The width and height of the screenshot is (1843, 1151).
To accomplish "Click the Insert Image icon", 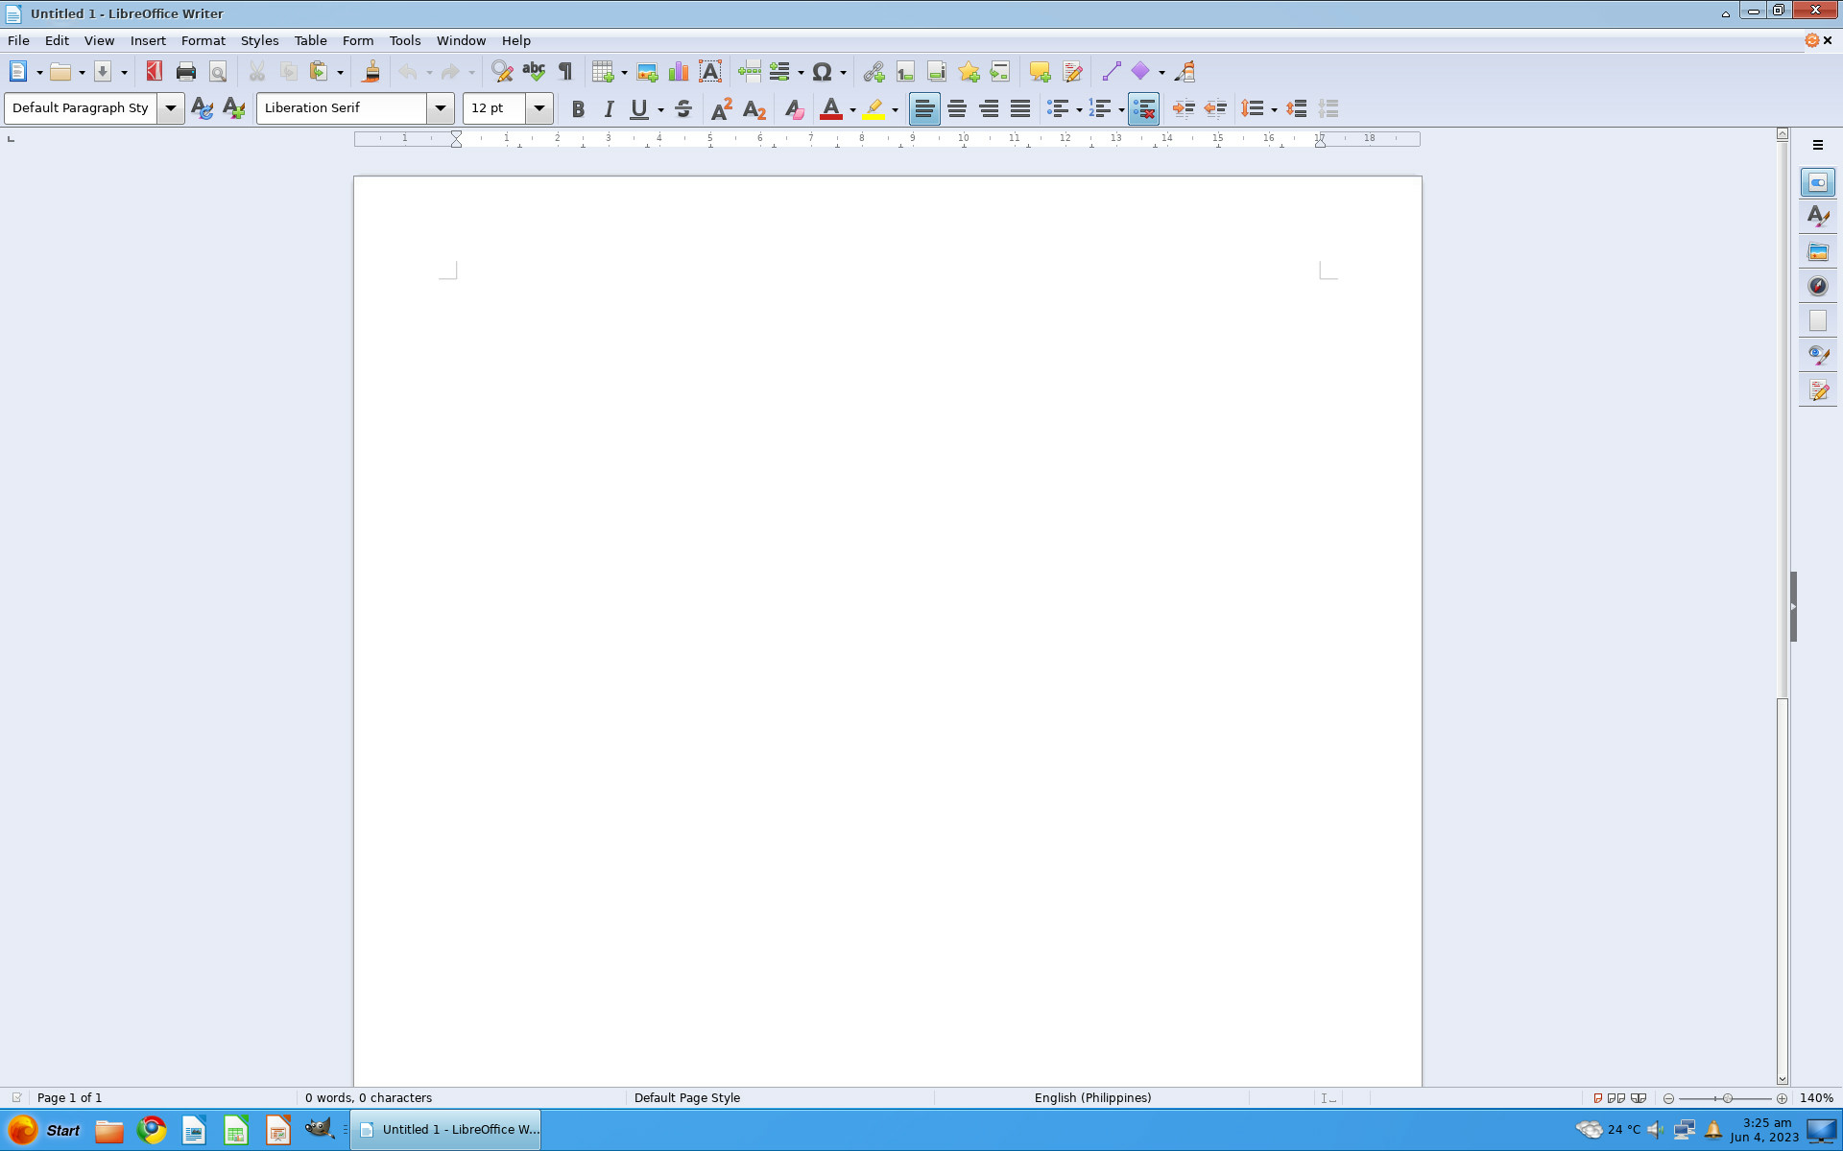I will tap(647, 72).
